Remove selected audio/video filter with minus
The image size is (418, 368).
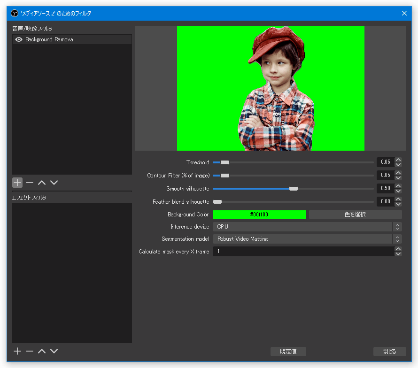pyautogui.click(x=30, y=183)
